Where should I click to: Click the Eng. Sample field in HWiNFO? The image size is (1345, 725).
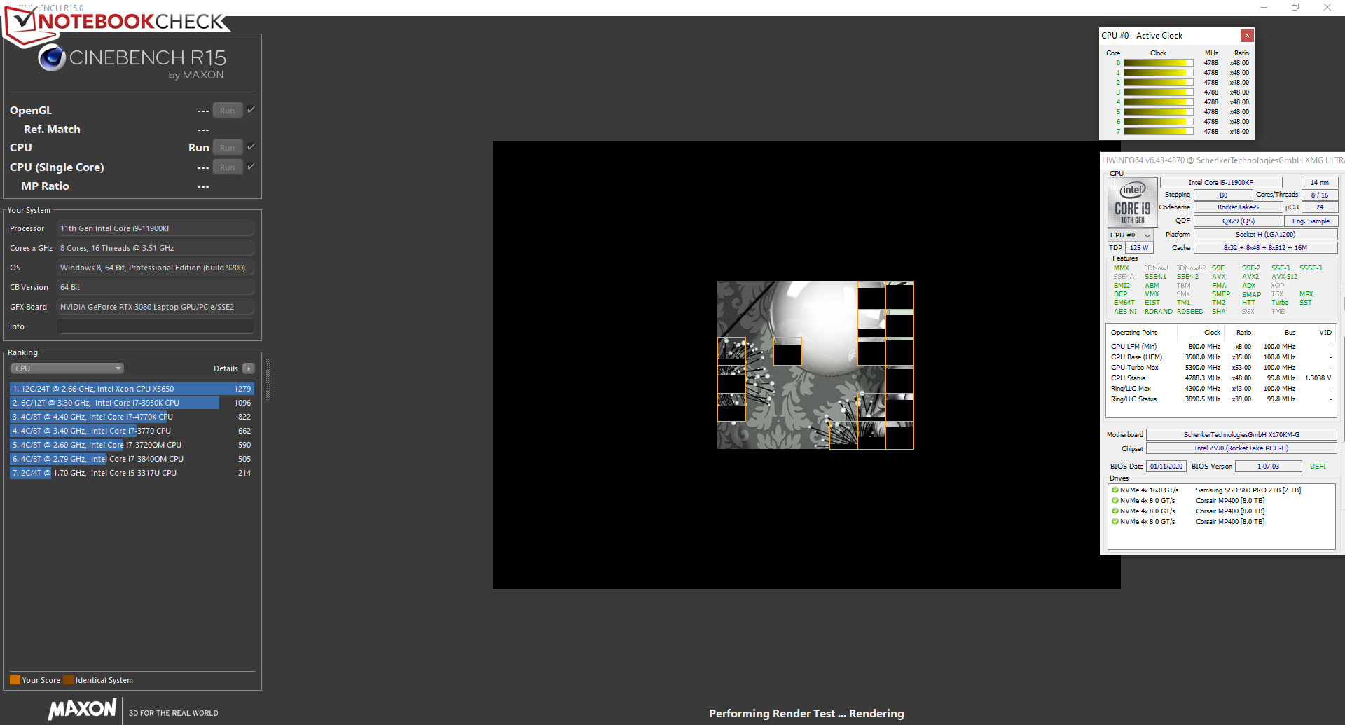click(x=1311, y=221)
